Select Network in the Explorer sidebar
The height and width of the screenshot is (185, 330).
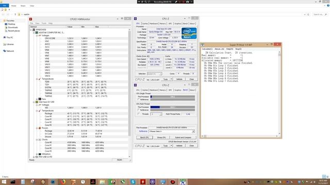pos(10,51)
